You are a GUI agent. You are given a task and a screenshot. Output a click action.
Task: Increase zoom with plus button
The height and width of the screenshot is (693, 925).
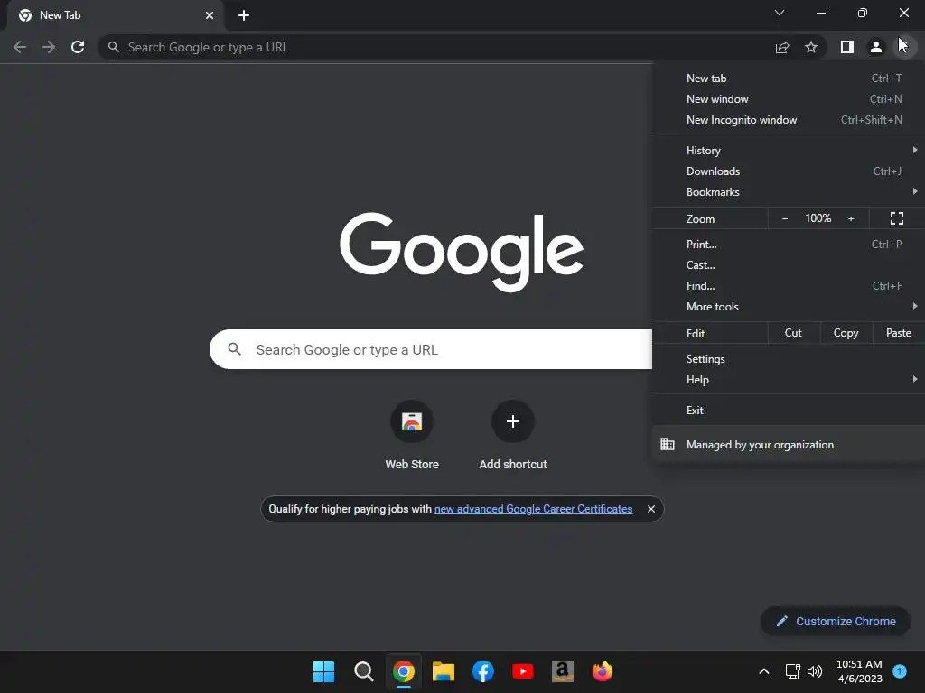[851, 218]
